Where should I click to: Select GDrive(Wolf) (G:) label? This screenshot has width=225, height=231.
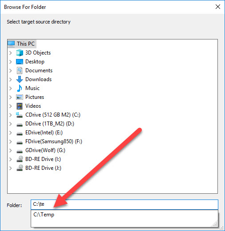(x=45, y=150)
